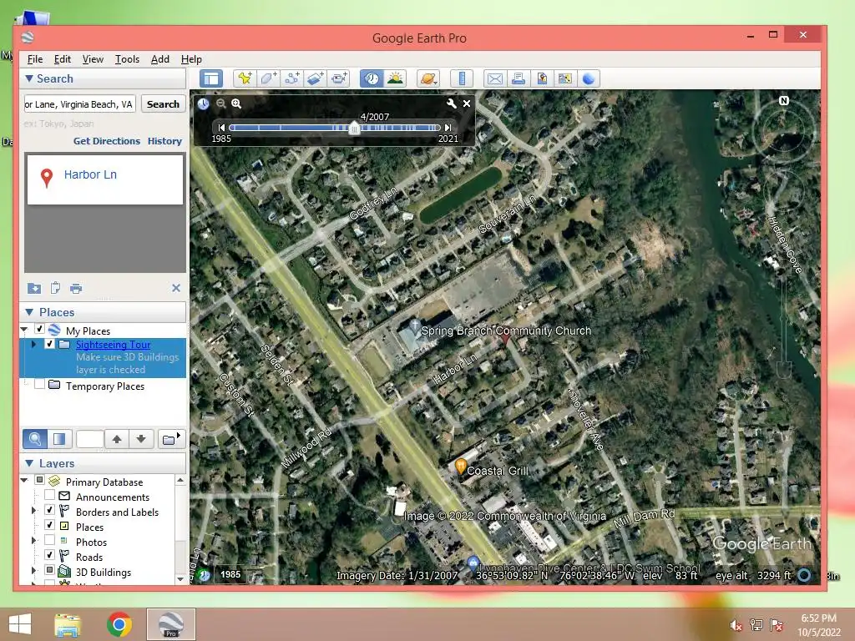Select the Add Path tool
The image size is (855, 641).
click(x=291, y=78)
